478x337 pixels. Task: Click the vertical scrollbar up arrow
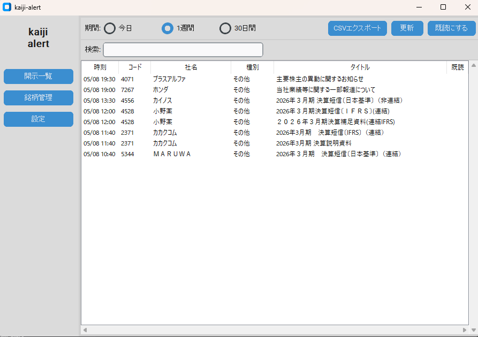473,65
